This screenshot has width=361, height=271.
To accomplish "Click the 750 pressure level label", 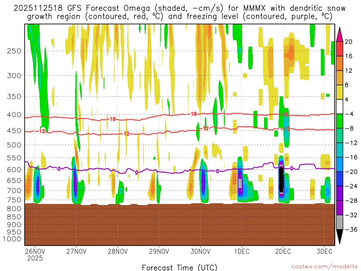I will point(14,200).
